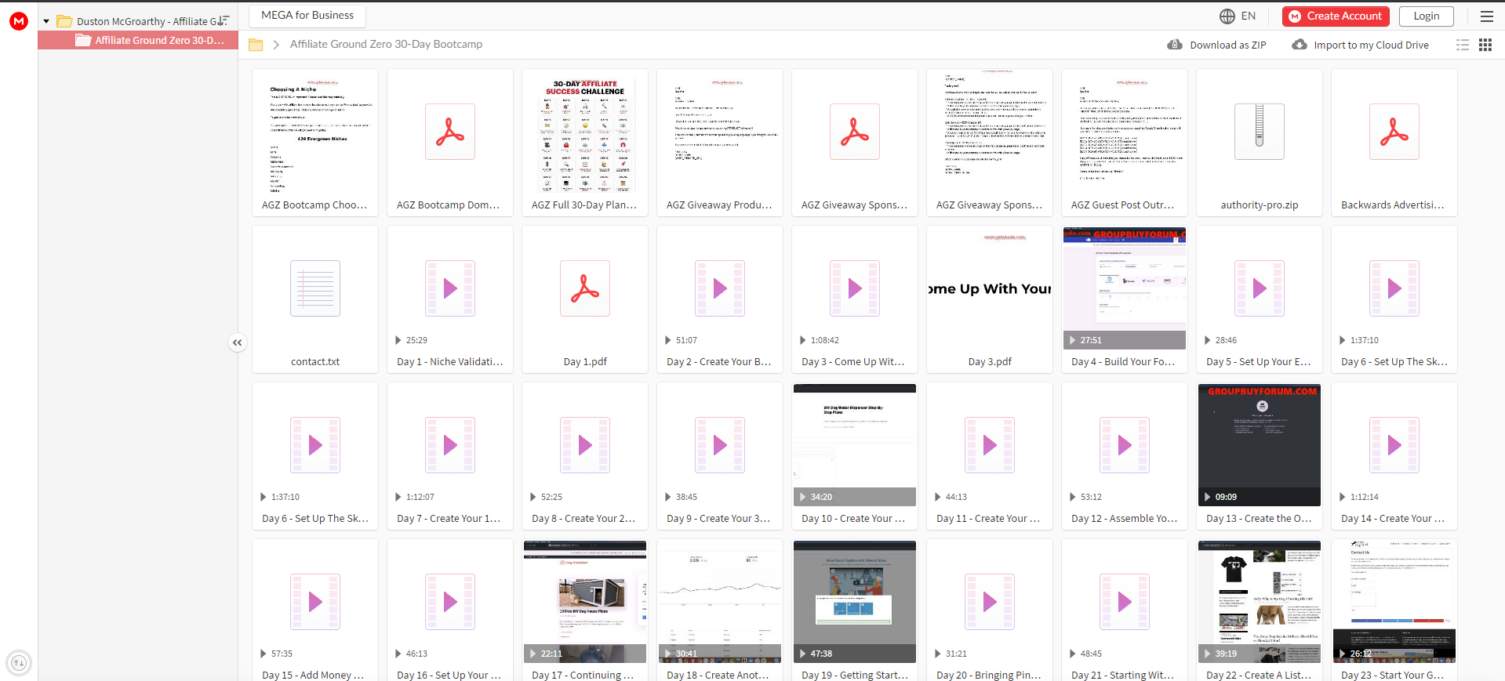
Task: Play Day 18 - Create Anot… video thumbnail
Action: tap(720, 602)
